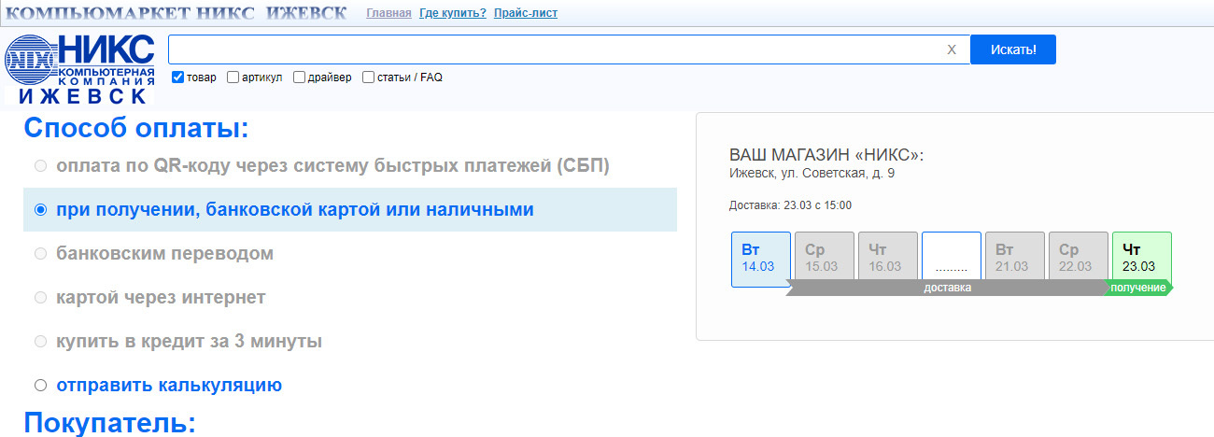Viewport: 1214px width, 437px height.
Task: Click the Искать! search button
Action: coord(1013,49)
